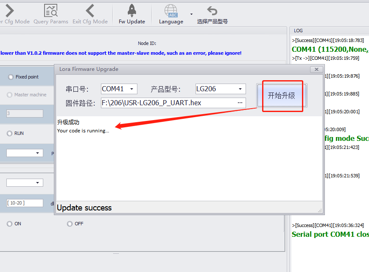This screenshot has height=272, width=369.
Task: Click the Exit Cfg Mode arrow icon
Action: tap(90, 11)
